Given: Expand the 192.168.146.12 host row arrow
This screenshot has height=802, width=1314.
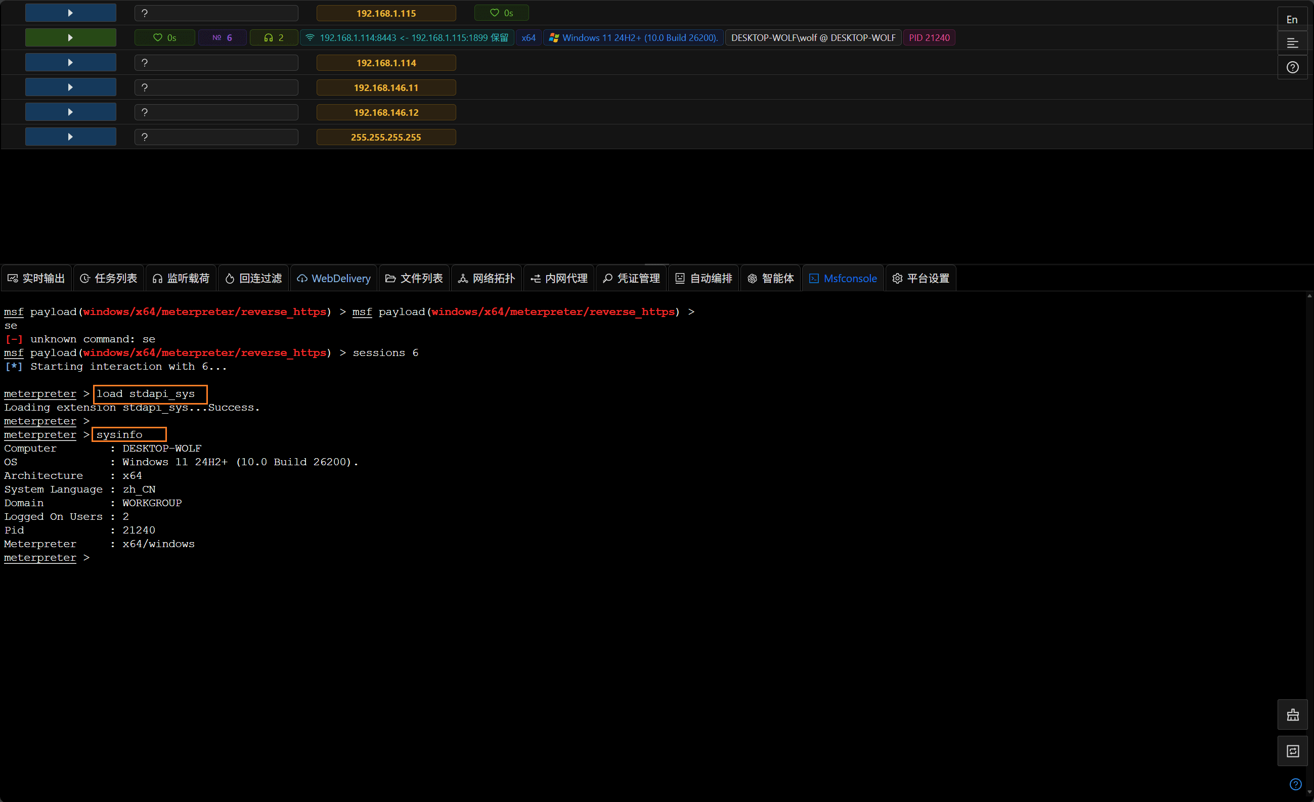Looking at the screenshot, I should 70,112.
